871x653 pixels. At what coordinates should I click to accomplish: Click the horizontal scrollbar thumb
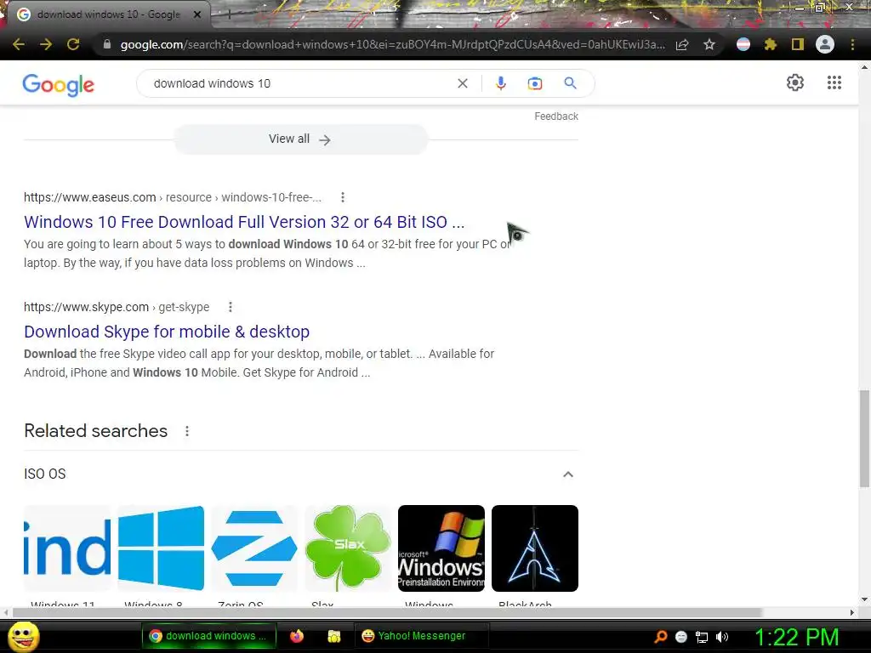coord(387,612)
